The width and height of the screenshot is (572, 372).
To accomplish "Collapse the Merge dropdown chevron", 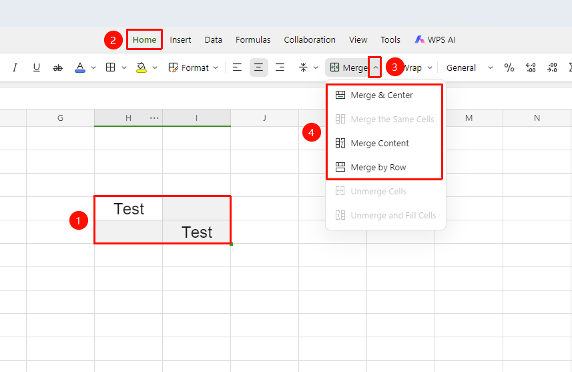I will point(375,67).
